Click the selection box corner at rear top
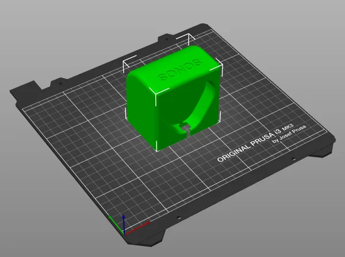The width and height of the screenshot is (345, 257). point(189,36)
